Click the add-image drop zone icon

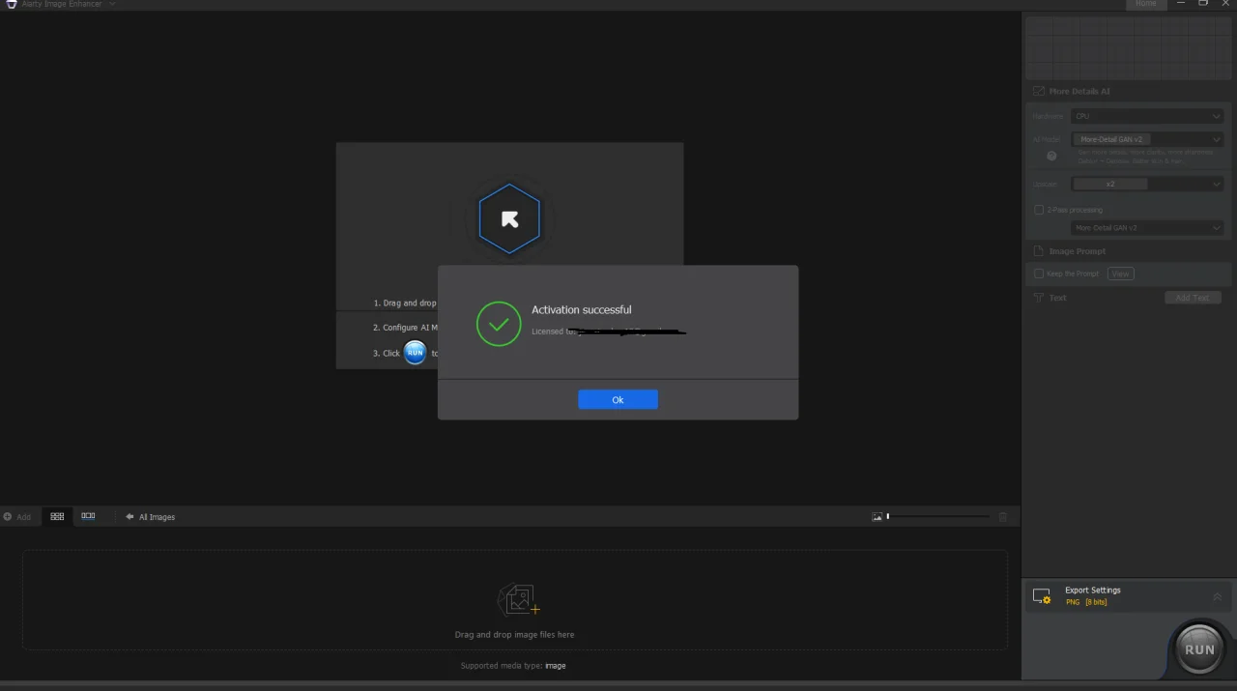(x=518, y=600)
